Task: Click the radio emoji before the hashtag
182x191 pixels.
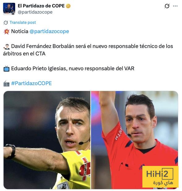Action: pos(6,84)
